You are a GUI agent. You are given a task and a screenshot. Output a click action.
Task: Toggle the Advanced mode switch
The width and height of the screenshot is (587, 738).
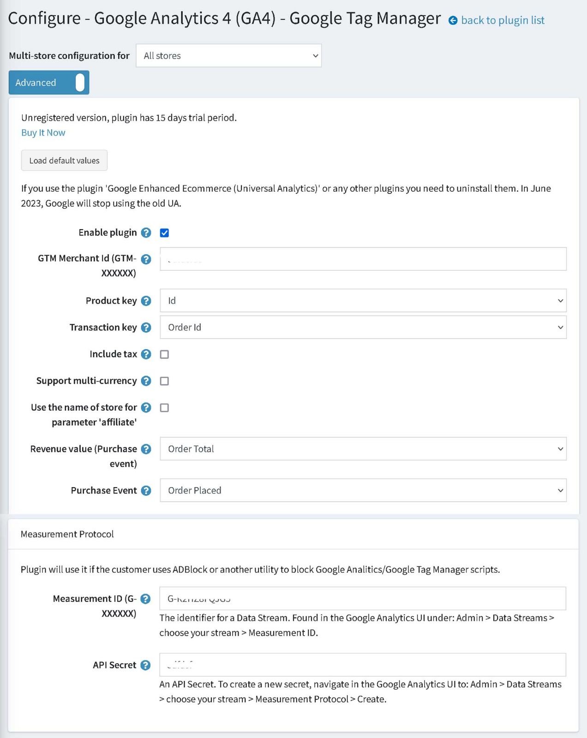tap(49, 83)
